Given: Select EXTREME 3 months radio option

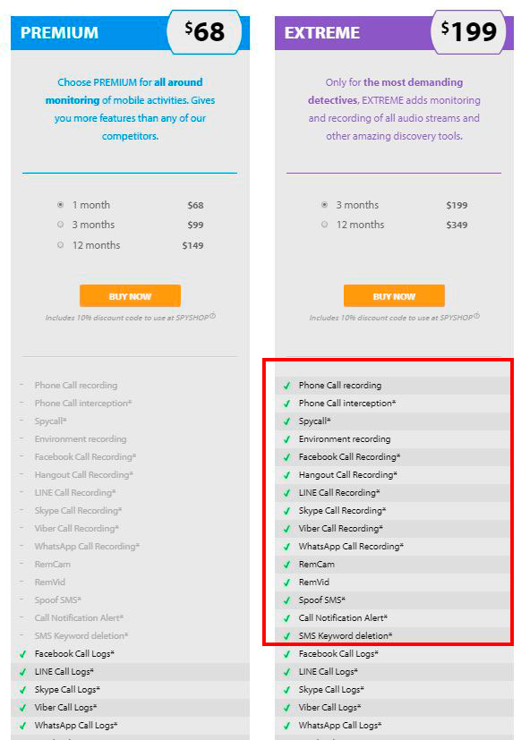Looking at the screenshot, I should (x=324, y=205).
